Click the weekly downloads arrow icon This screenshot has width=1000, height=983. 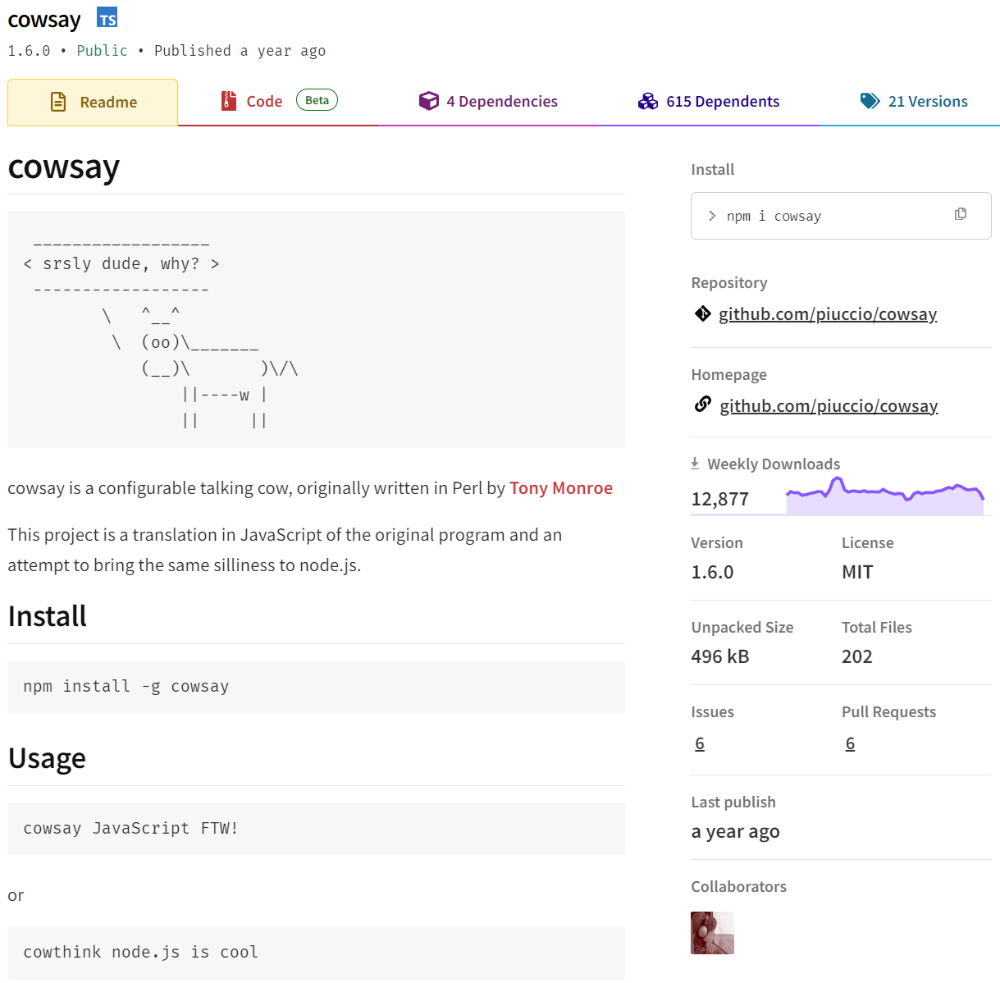(695, 464)
